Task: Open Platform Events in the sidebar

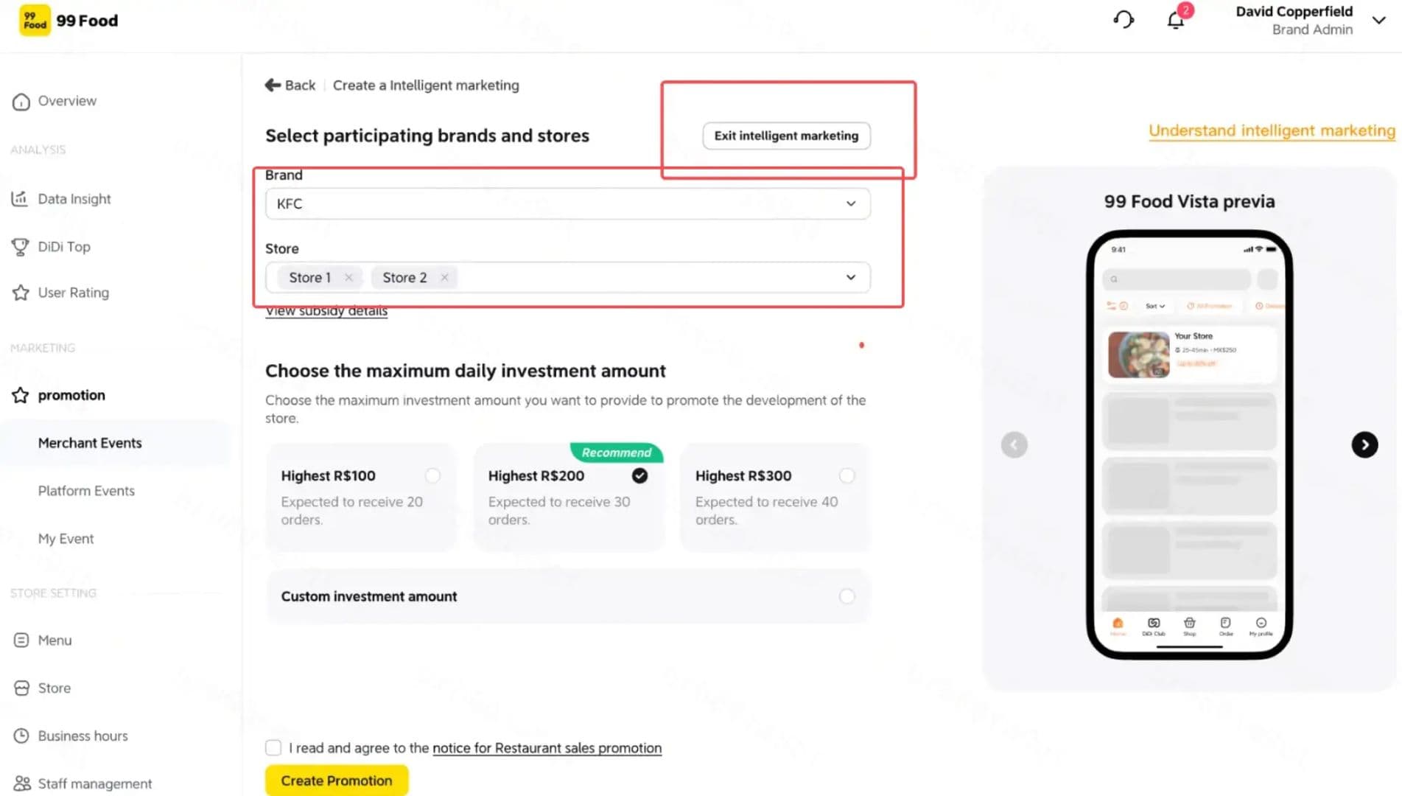Action: coord(86,491)
